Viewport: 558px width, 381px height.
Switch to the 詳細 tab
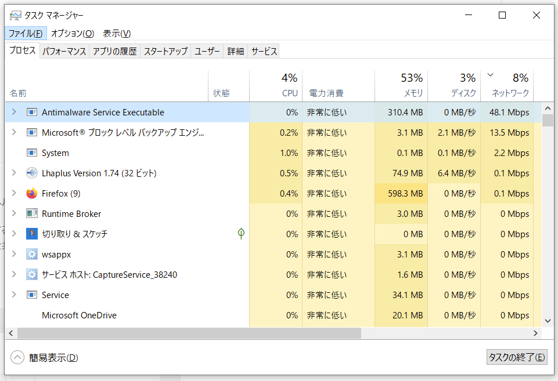pyautogui.click(x=236, y=52)
